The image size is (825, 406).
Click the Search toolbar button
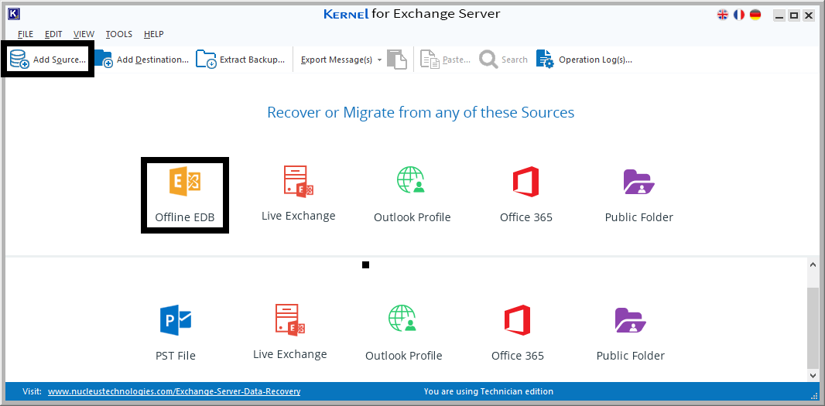(504, 60)
